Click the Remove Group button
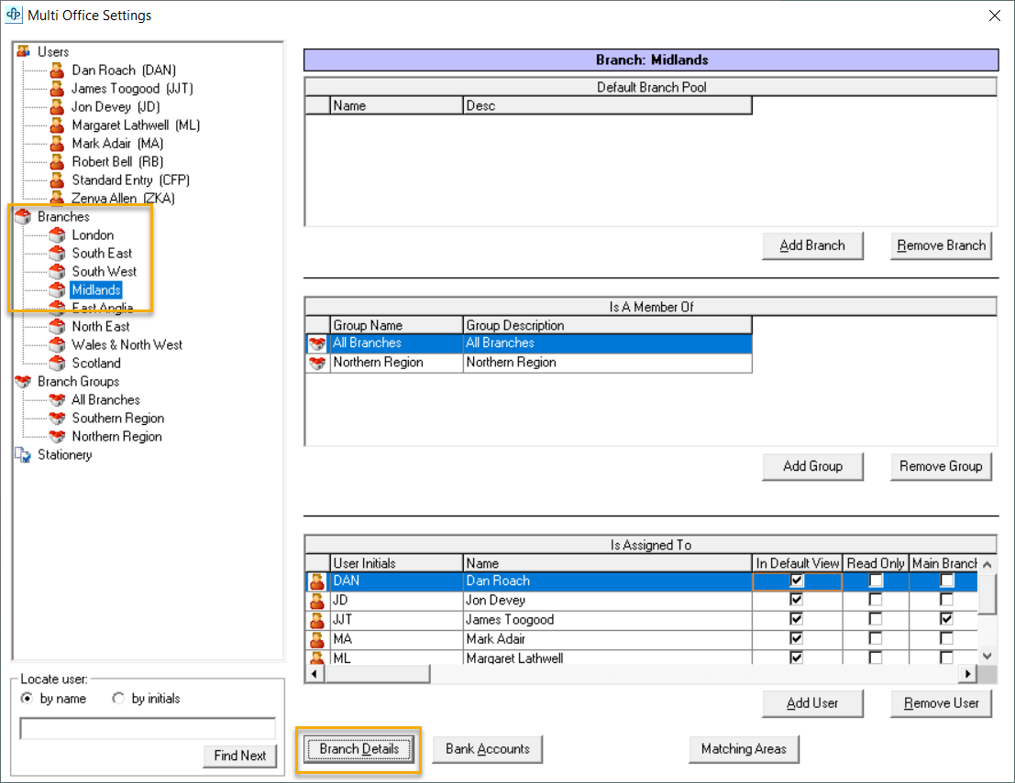 [x=942, y=466]
